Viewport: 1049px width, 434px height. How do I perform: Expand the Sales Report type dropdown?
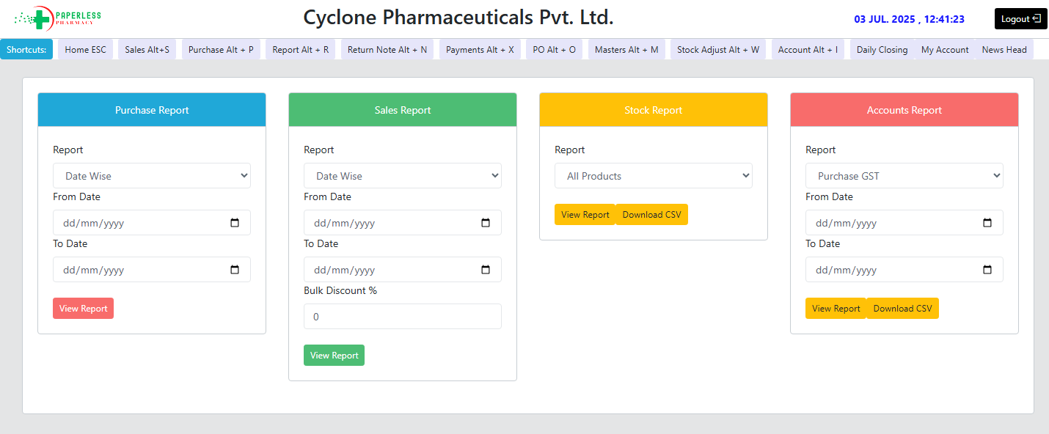[403, 176]
